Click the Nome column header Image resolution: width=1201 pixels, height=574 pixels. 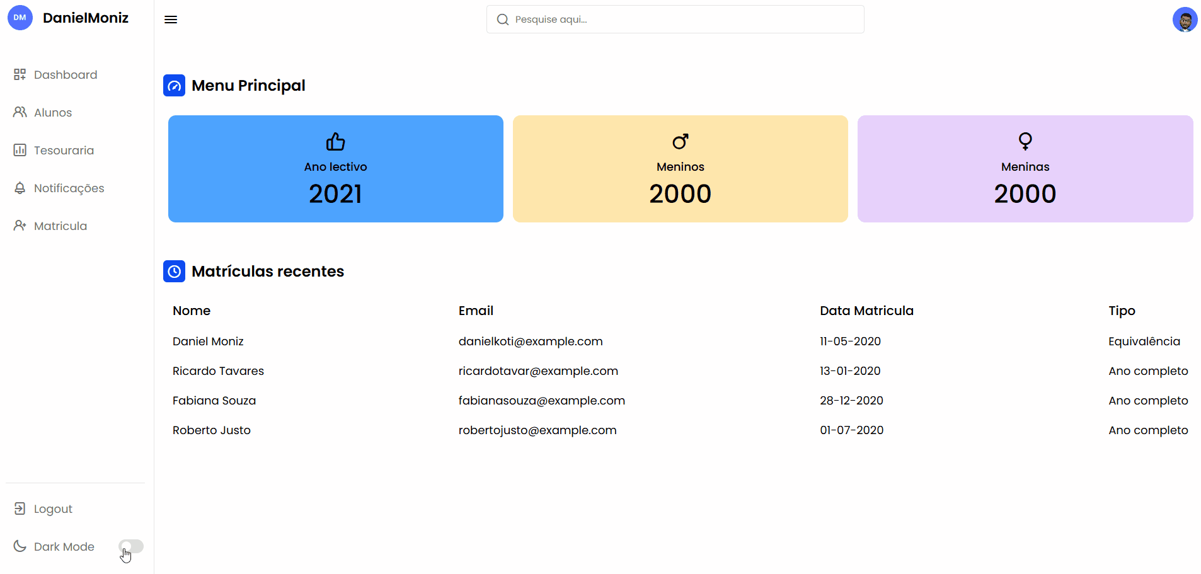[x=192, y=311]
